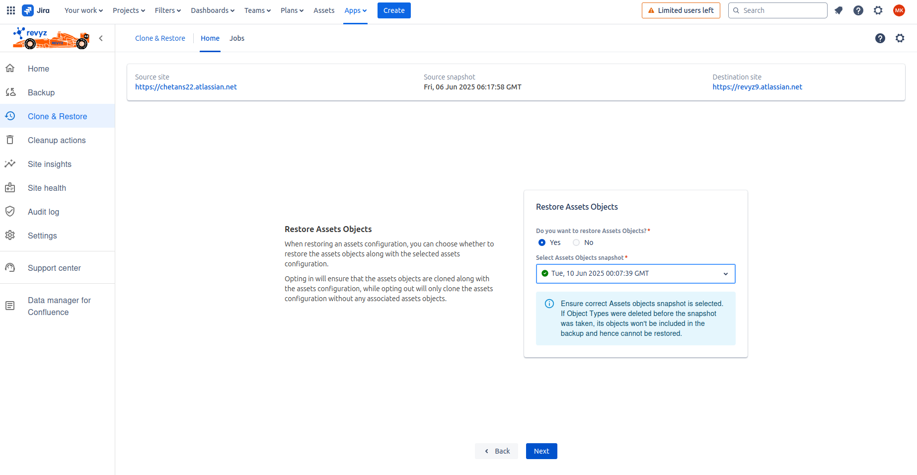Image resolution: width=917 pixels, height=475 pixels.
Task: Open the Jira help question mark icon
Action: tap(858, 10)
